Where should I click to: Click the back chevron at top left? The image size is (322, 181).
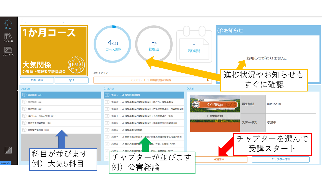[22, 21]
